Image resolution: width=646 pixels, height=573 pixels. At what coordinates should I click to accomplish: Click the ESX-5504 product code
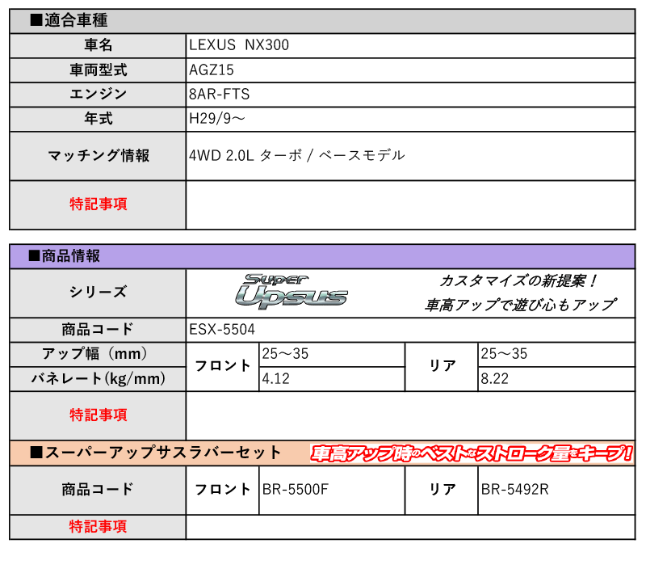[222, 330]
